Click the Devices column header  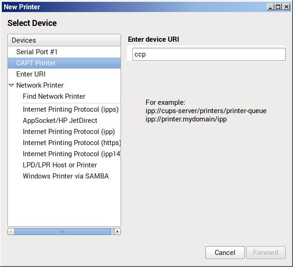pos(64,40)
